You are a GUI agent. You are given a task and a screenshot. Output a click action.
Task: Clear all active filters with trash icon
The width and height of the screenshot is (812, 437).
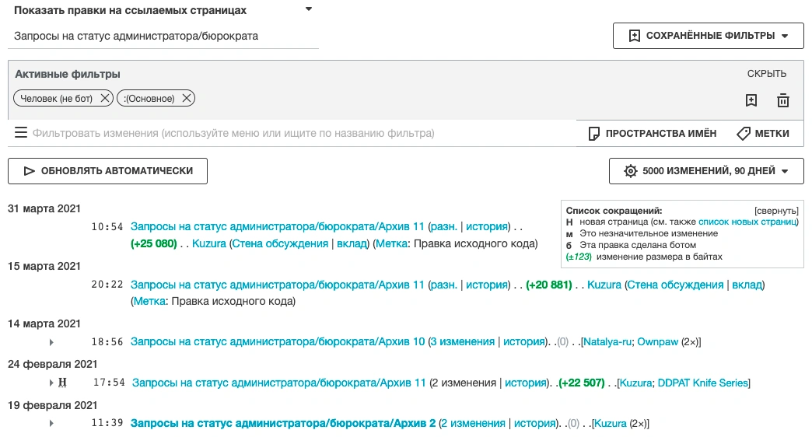(783, 100)
